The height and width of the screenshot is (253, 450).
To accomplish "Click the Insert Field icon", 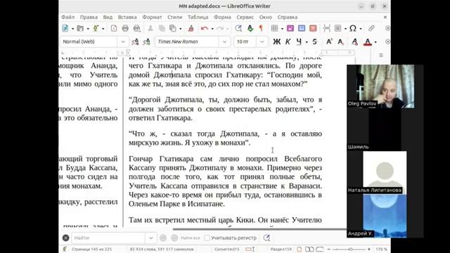I will [x=337, y=28].
